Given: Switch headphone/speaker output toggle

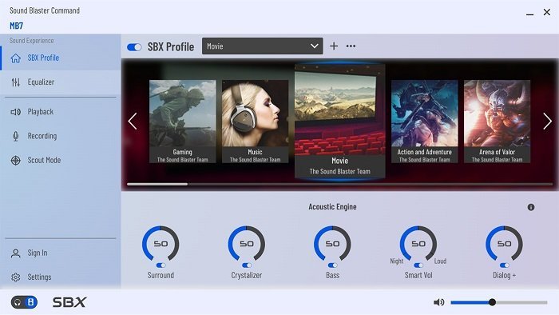Looking at the screenshot, I should click(24, 302).
